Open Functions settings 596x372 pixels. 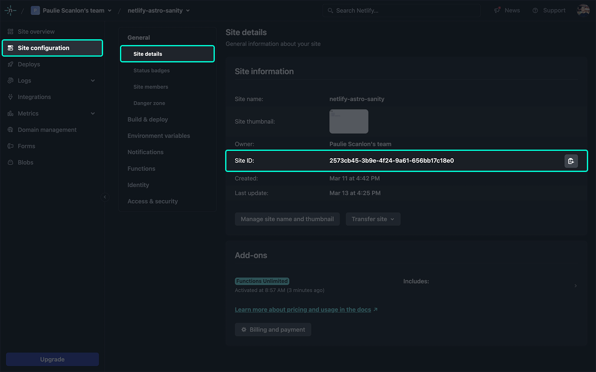(x=141, y=169)
